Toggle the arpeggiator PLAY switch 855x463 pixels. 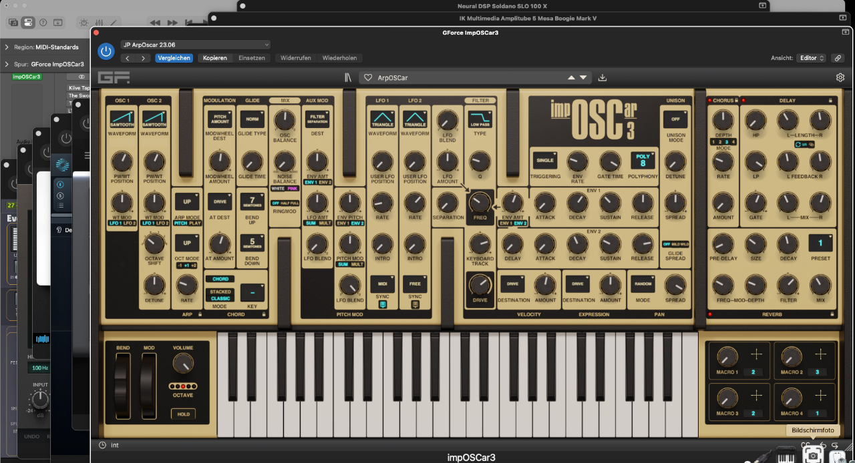195,223
